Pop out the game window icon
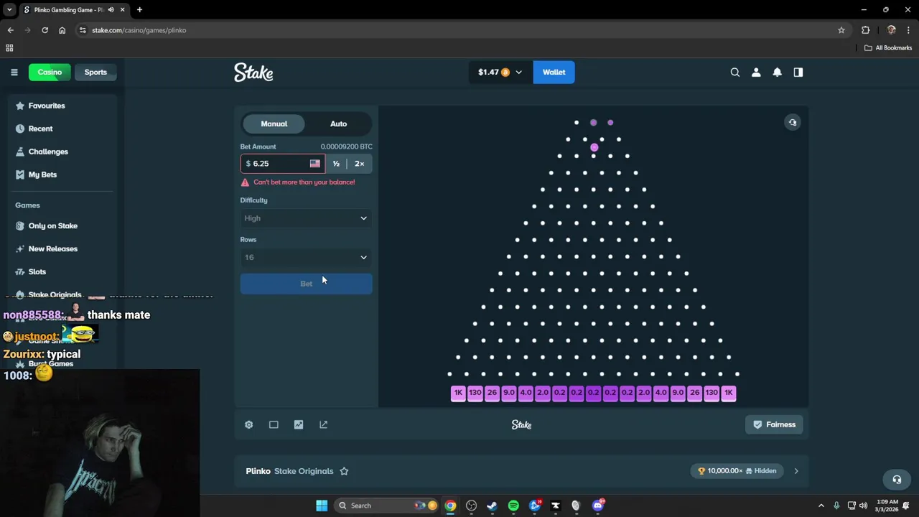The height and width of the screenshot is (517, 919). tap(324, 424)
